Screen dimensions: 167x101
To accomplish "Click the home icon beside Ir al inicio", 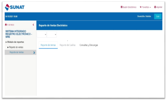I will click(x=6, y=25).
